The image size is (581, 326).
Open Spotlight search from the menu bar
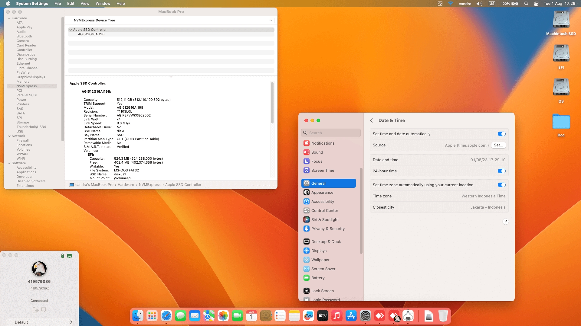click(526, 4)
